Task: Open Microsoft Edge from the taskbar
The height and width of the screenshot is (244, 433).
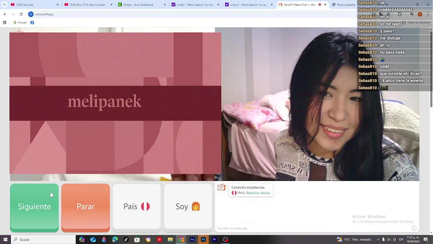Action: click(x=115, y=240)
